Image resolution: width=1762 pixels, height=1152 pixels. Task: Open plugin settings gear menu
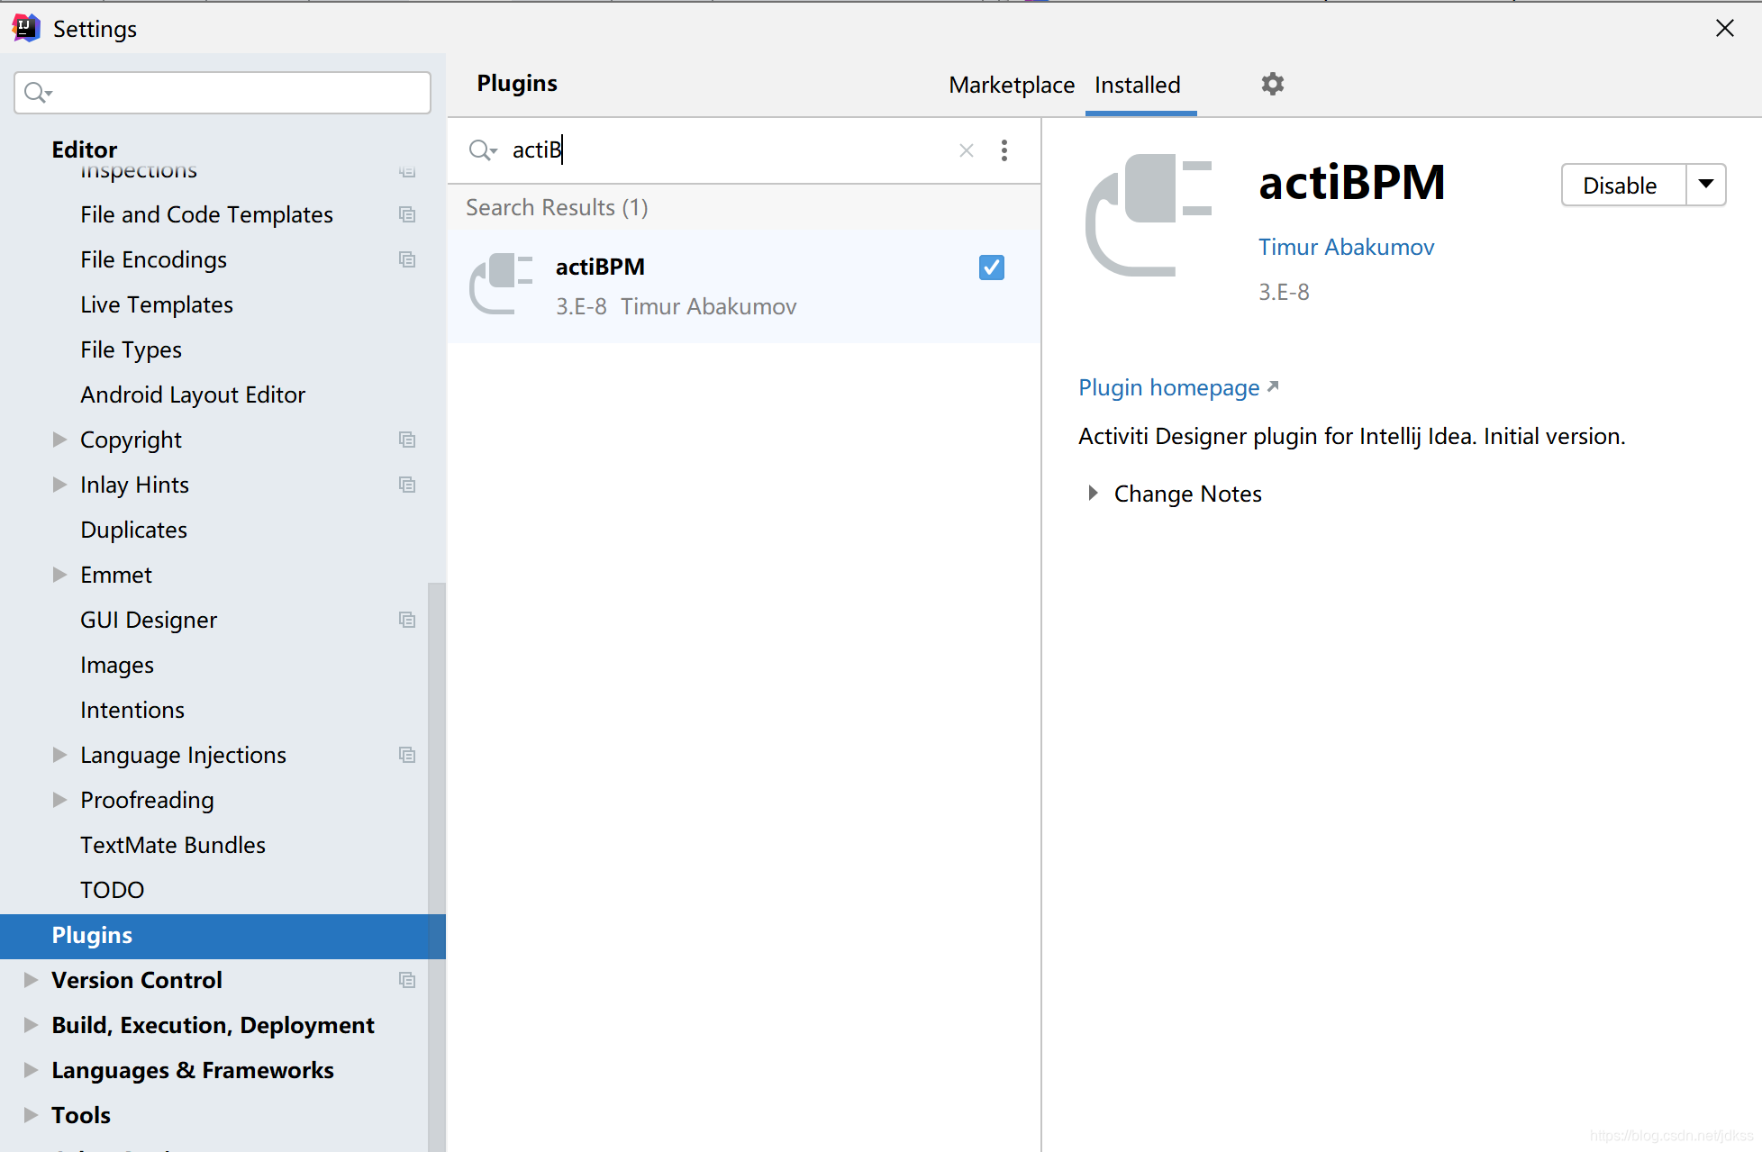click(1272, 84)
